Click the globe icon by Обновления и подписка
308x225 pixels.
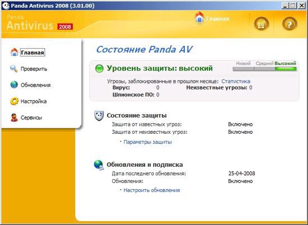click(x=99, y=165)
